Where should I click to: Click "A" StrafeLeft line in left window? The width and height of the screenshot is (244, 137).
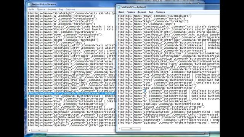[x=61, y=21]
